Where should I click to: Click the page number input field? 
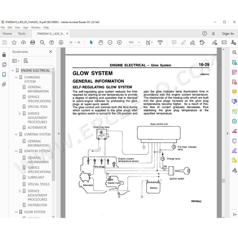[x=71, y=42]
